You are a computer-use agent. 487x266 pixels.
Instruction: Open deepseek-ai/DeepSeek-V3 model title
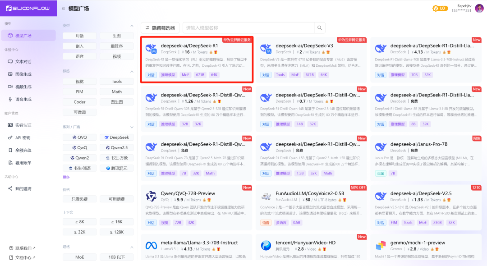pyautogui.click(x=304, y=46)
